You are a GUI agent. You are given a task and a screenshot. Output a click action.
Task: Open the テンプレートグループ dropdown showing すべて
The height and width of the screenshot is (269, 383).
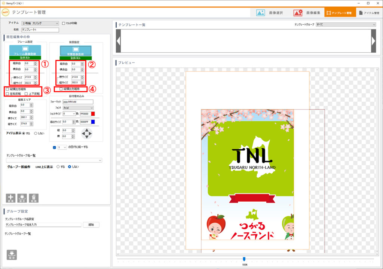point(346,25)
